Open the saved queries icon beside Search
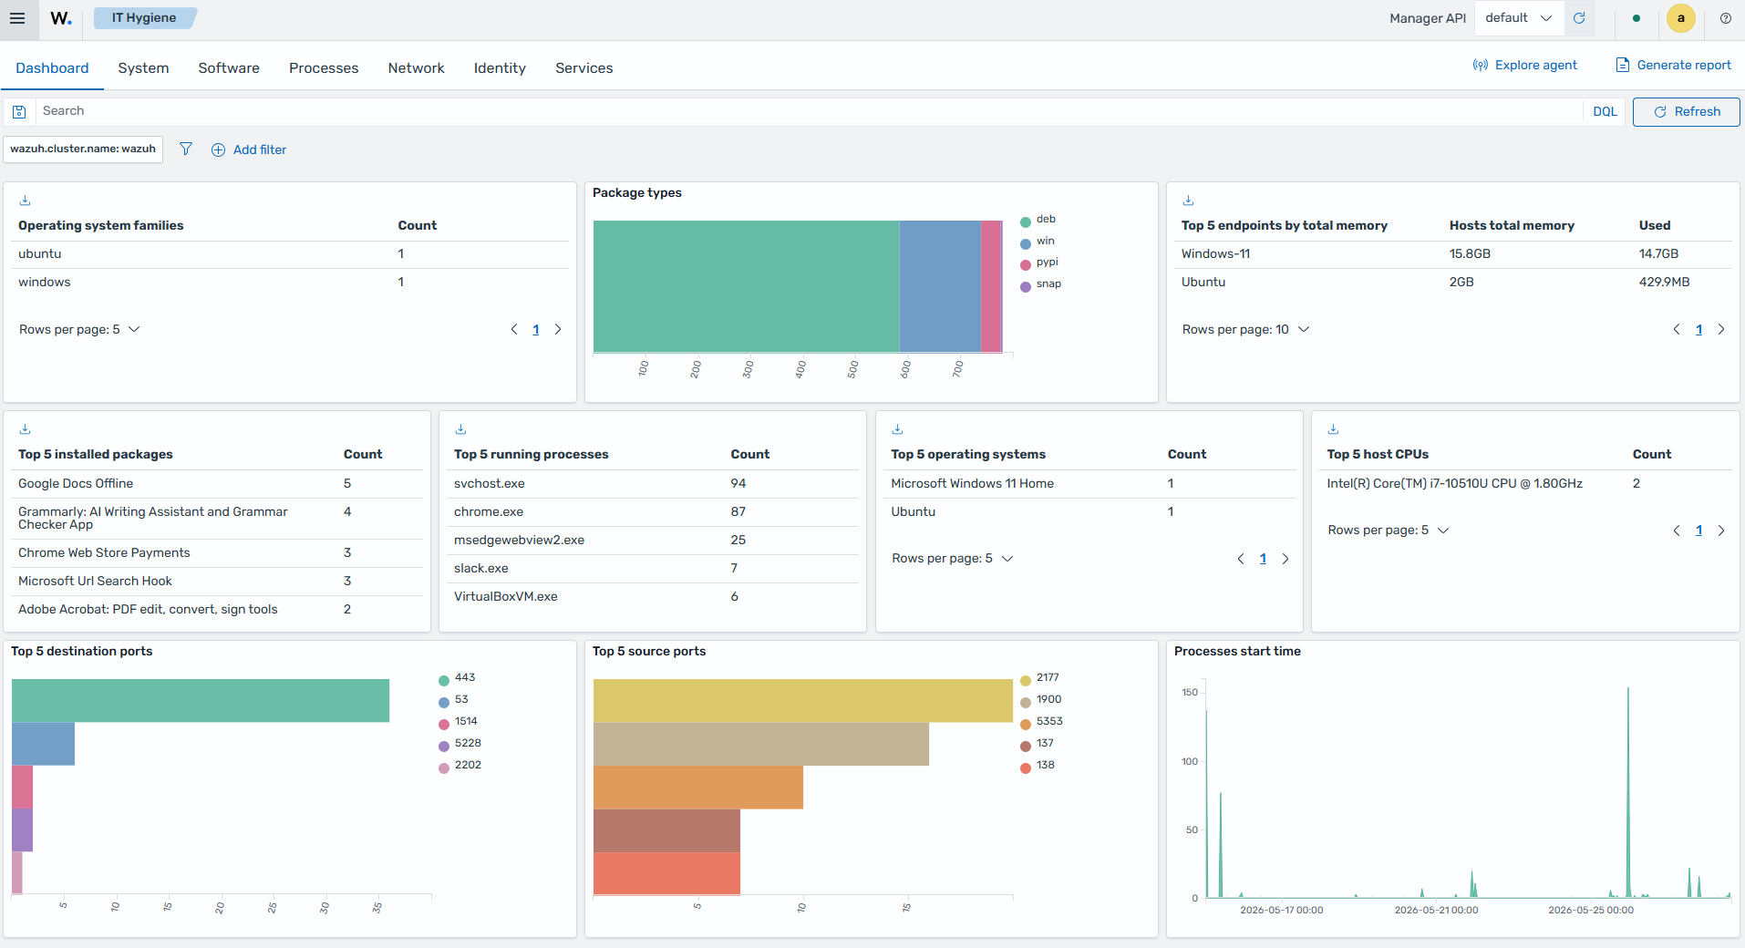 tap(19, 111)
